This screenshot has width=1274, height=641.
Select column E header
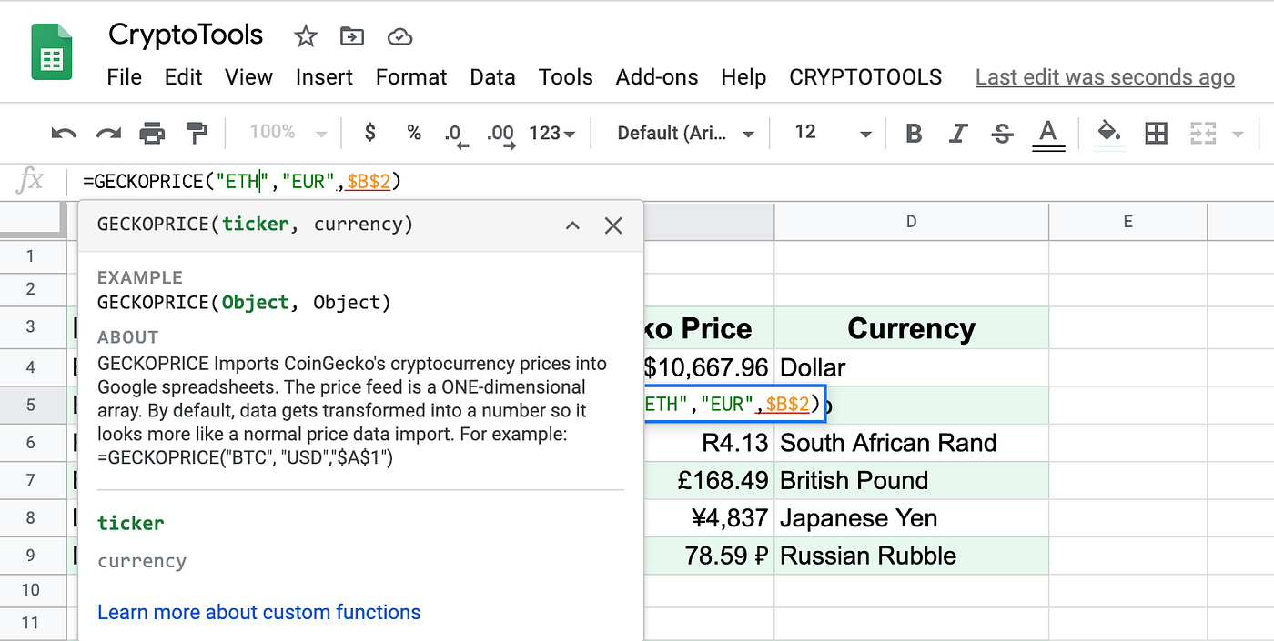coord(1127,221)
